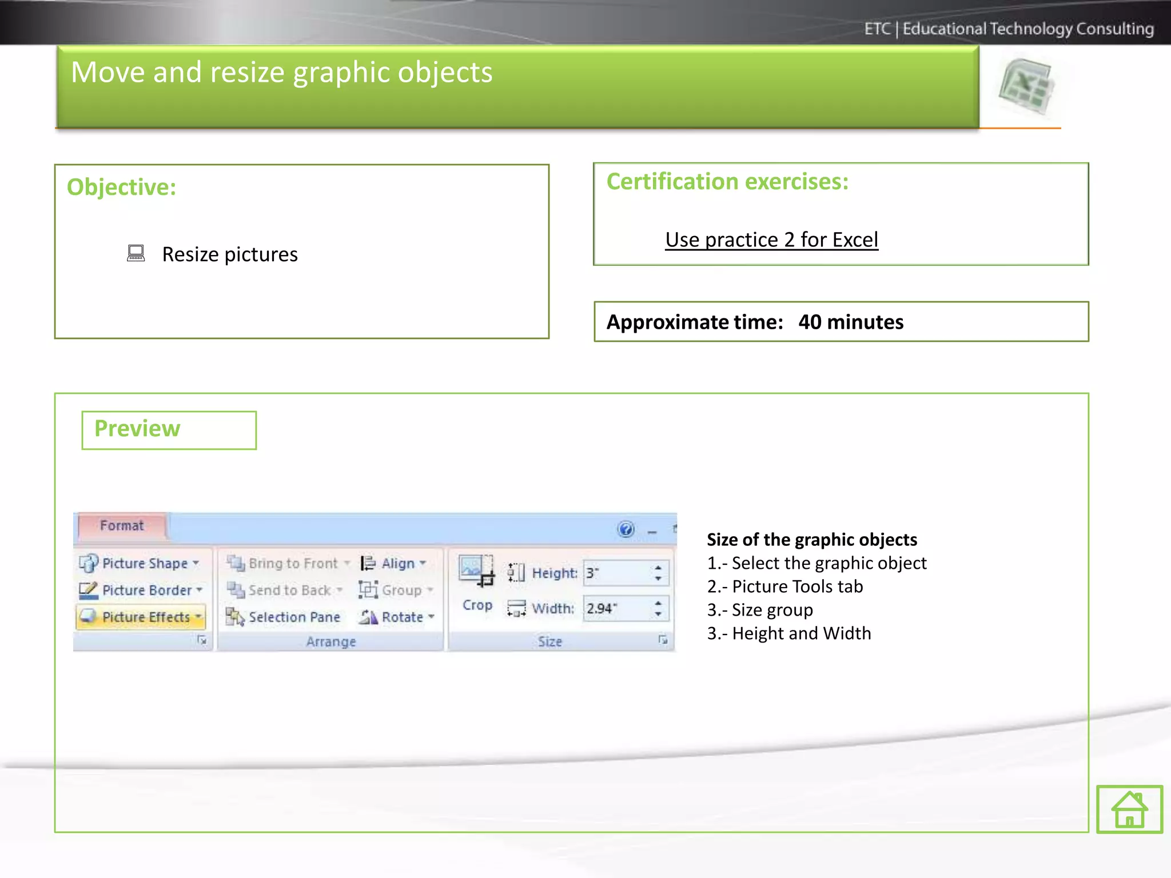Click the Bring to Front icon

coord(236,563)
